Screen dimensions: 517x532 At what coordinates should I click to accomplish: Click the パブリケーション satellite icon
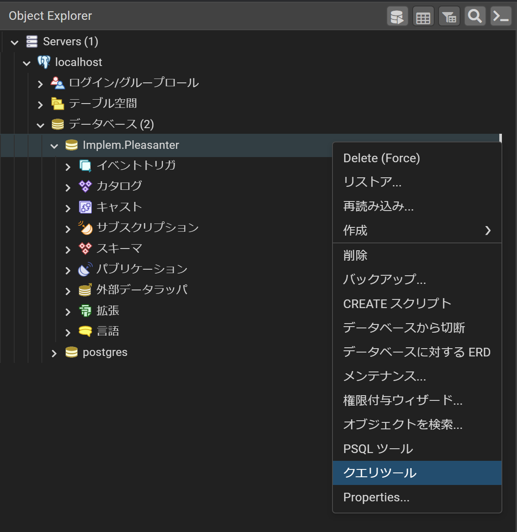click(x=85, y=269)
